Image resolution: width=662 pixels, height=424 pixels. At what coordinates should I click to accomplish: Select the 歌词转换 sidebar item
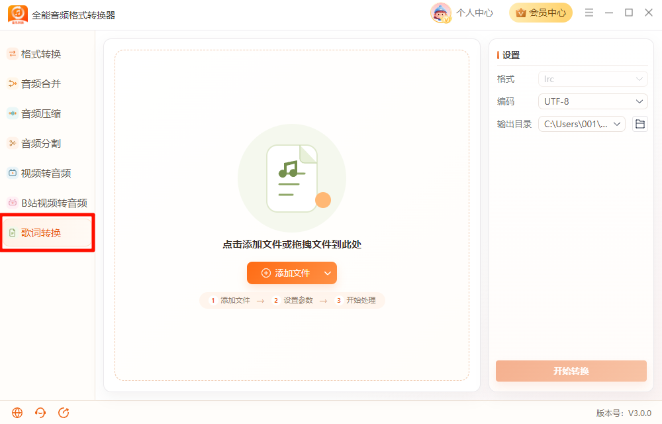pyautogui.click(x=46, y=233)
